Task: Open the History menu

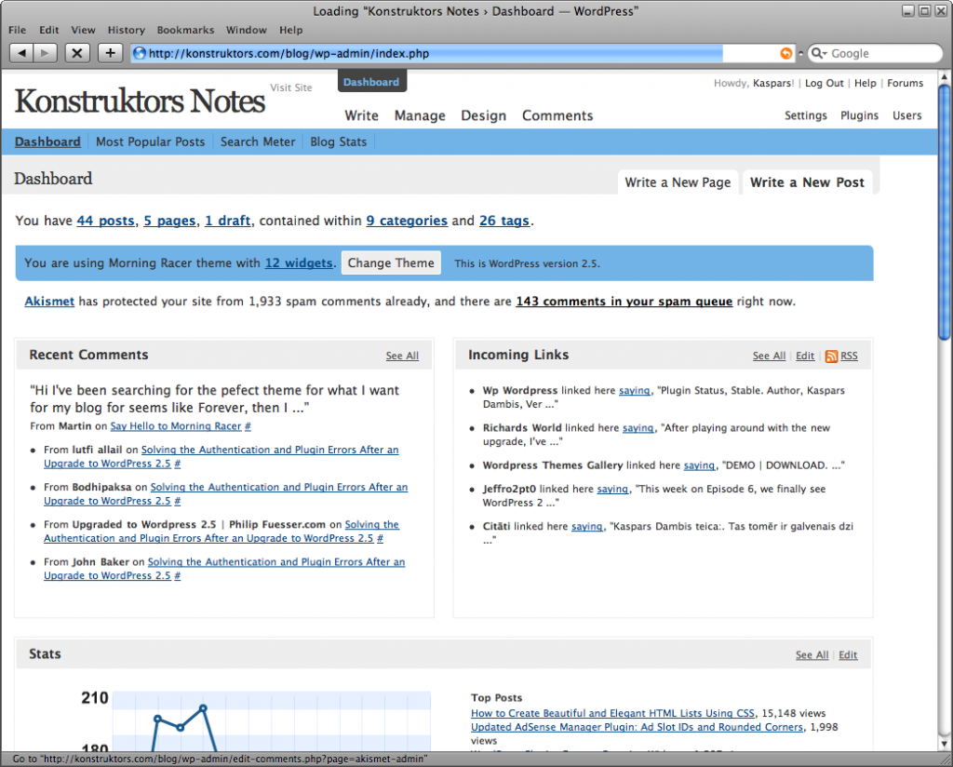Action: pos(127,30)
